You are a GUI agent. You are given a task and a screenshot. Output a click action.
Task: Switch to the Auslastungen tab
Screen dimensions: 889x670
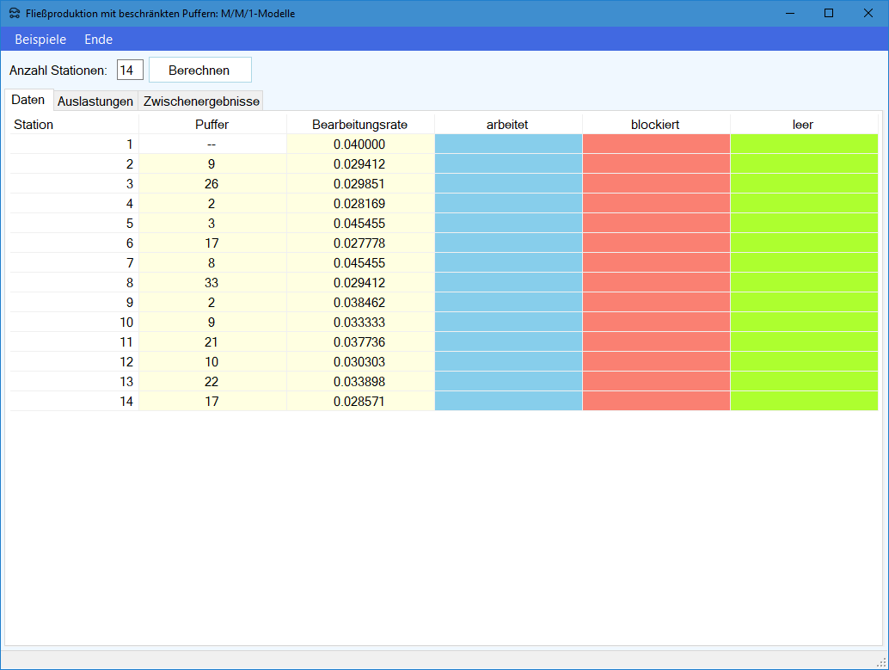[95, 101]
